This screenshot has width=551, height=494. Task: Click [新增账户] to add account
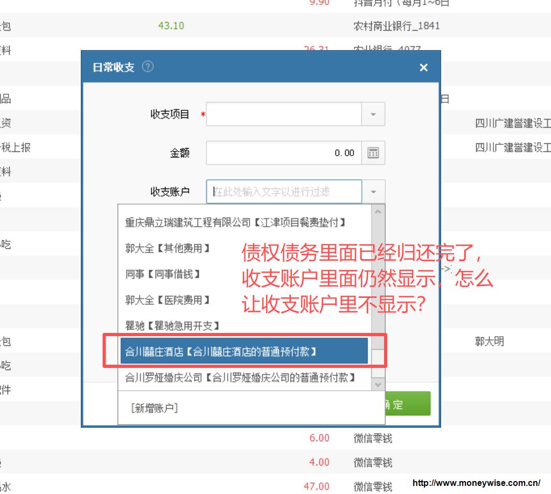[154, 408]
